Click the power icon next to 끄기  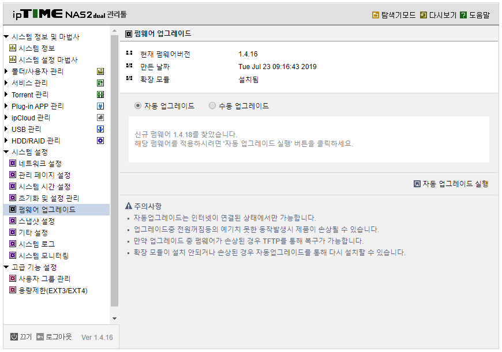(x=14, y=336)
